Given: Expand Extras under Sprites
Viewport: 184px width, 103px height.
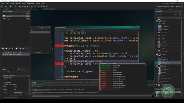Looking at the screenshot, I should tap(159, 23).
